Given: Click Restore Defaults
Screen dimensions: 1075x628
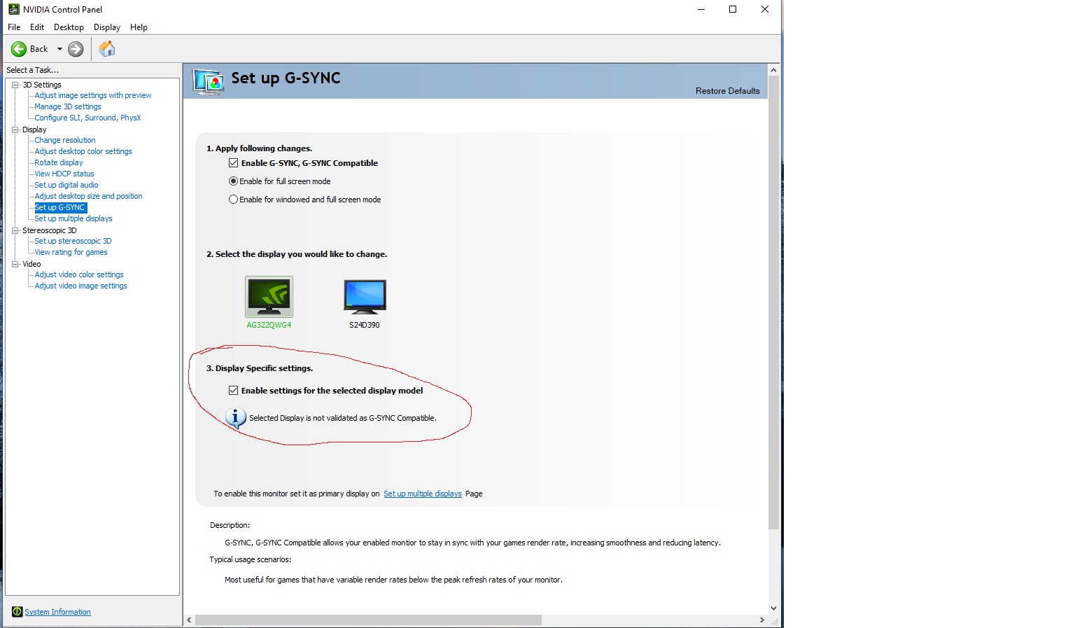Looking at the screenshot, I should point(727,91).
